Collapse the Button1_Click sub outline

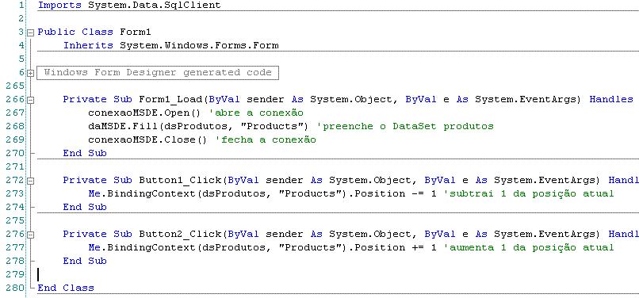[x=30, y=181]
